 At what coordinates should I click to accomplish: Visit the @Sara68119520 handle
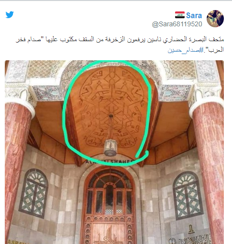[177, 24]
